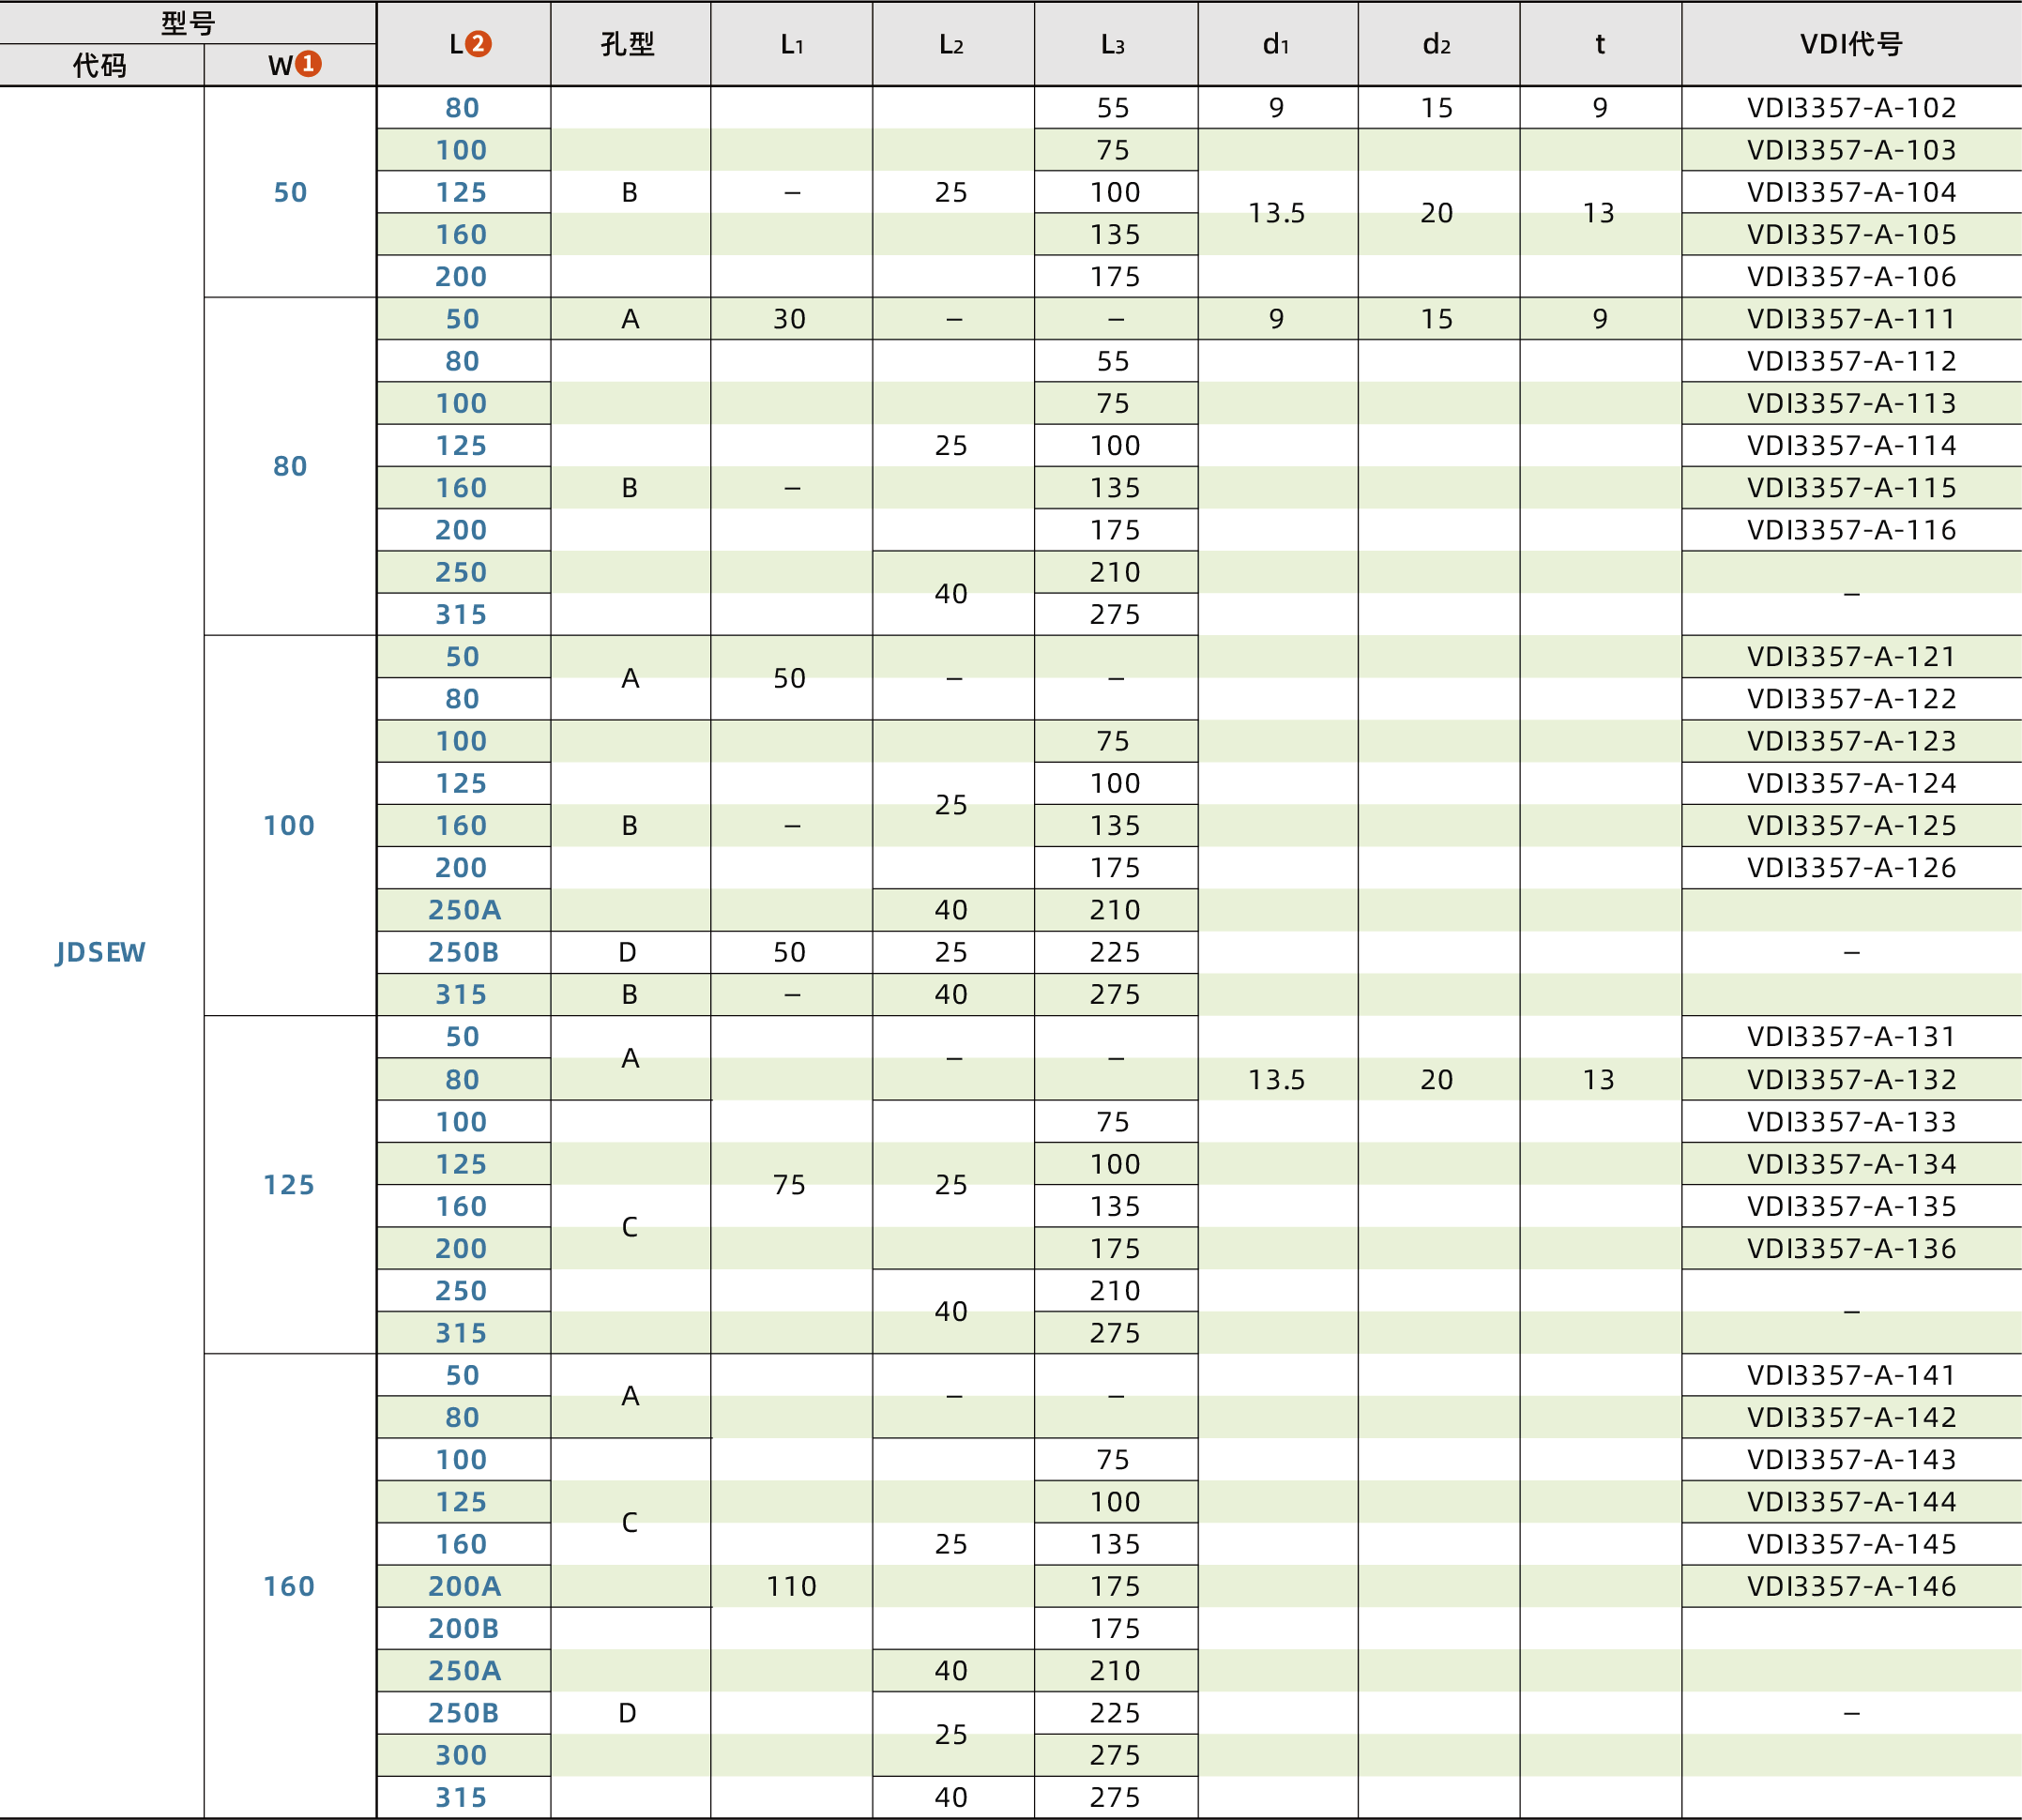Click the orange circle 2 icon beside L
2022x1820 pixels.
478,44
